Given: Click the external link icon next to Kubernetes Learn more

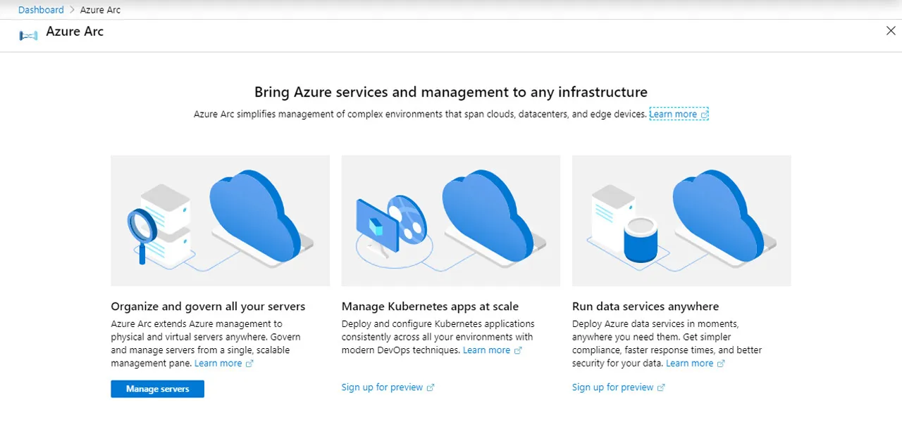Looking at the screenshot, I should 519,350.
